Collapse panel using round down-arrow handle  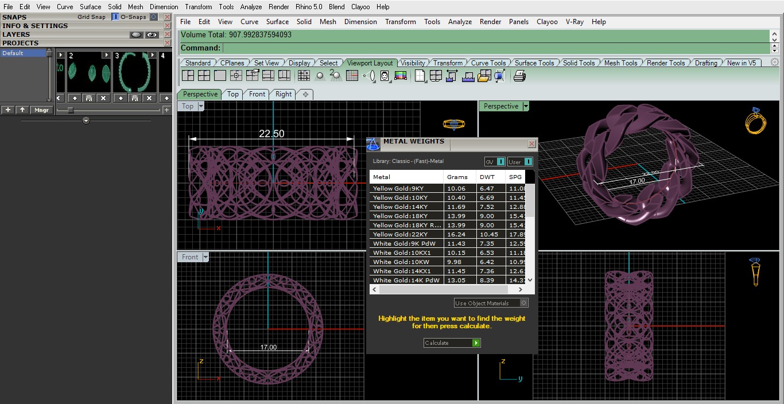[x=86, y=121]
